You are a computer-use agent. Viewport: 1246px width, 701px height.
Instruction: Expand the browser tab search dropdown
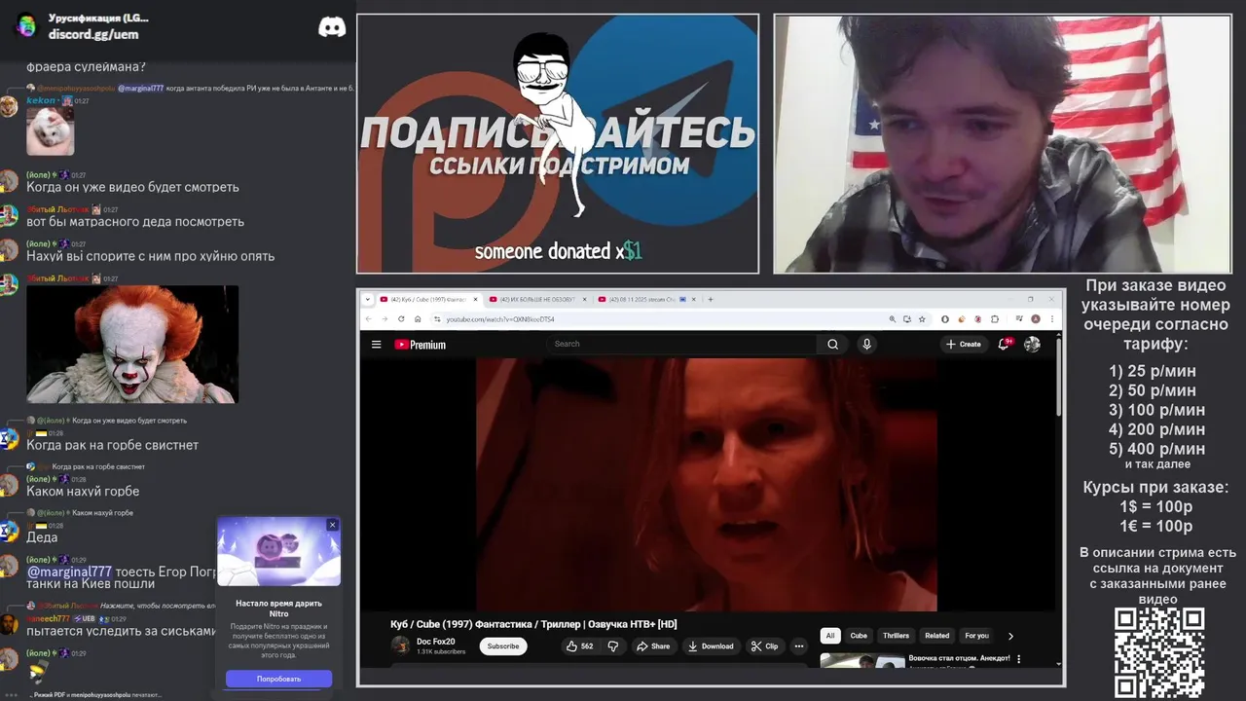[x=368, y=299]
